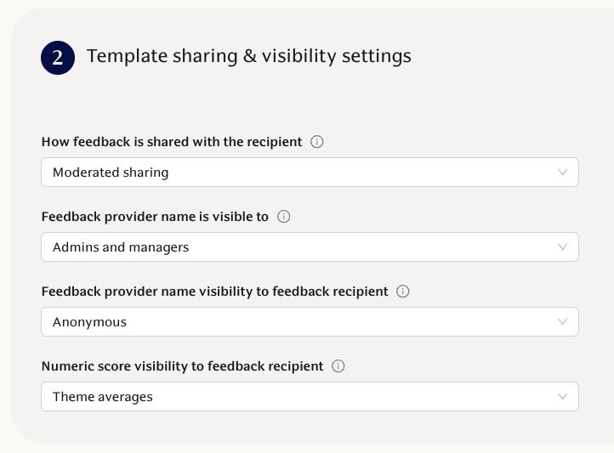
Task: Click info icon beside 'How feedback is shared with the recipient'
Action: (x=317, y=142)
